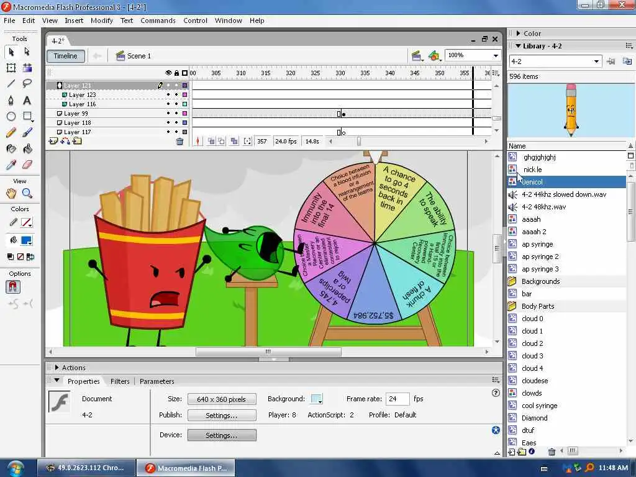This screenshot has height=477, width=636.
Task: Click the Add Motion Guide icon
Action: pos(65,141)
